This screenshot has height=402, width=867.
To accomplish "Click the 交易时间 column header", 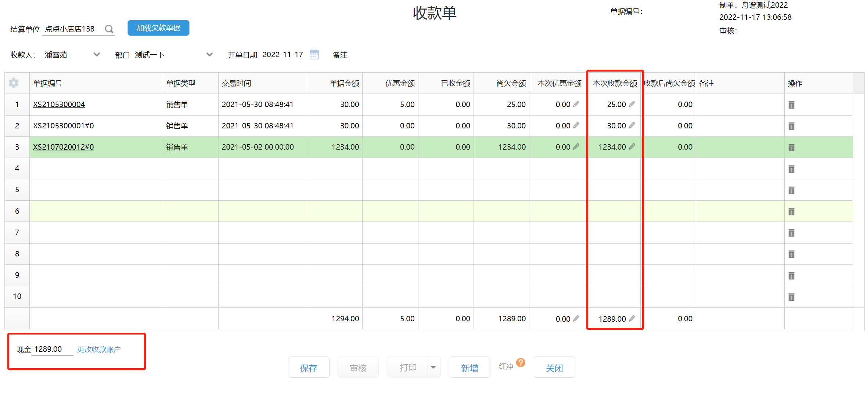I will tap(263, 83).
